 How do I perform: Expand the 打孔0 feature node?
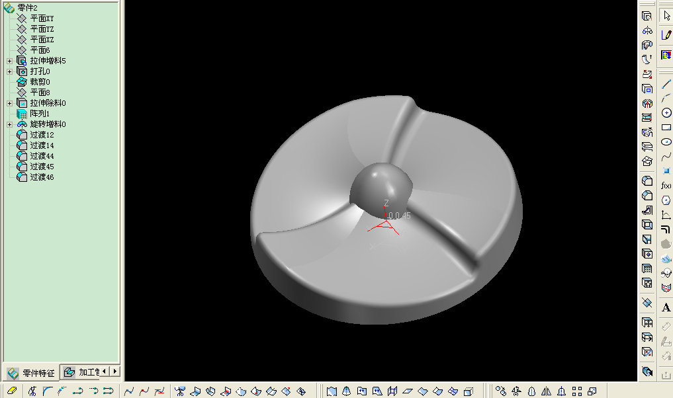[9, 71]
